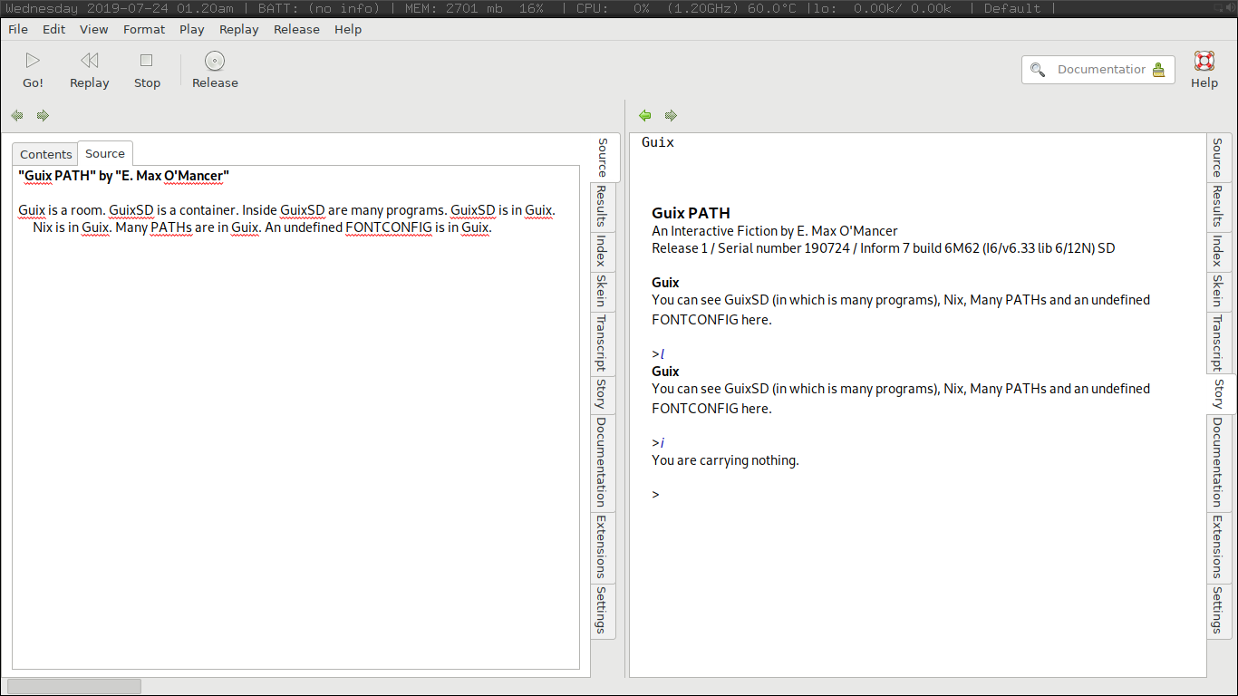Select the horizontal Source tab in left editor
The width and height of the screenshot is (1238, 696).
tap(105, 153)
